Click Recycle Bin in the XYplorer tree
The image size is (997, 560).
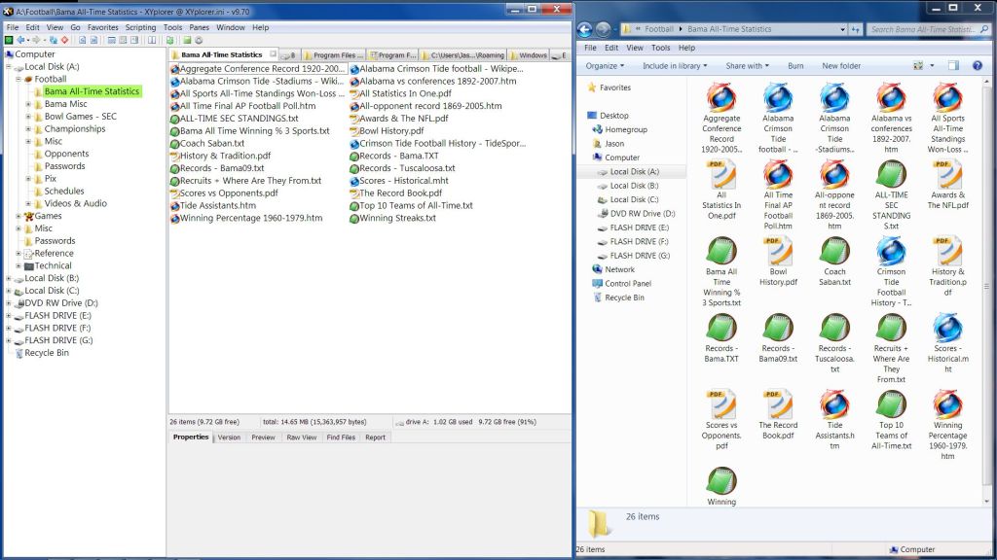[x=47, y=353]
